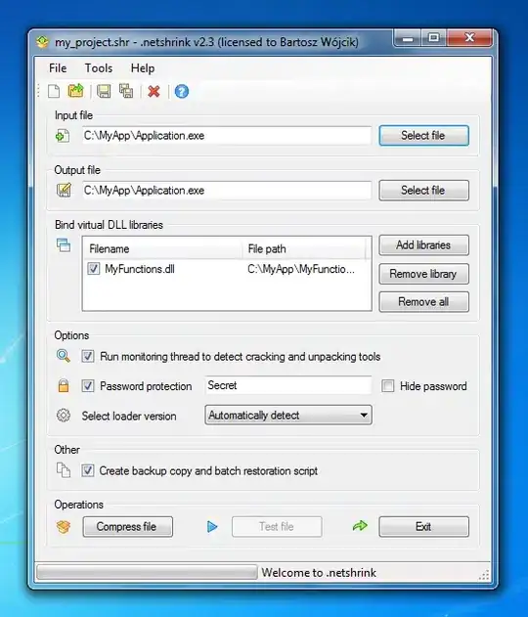Image resolution: width=528 pixels, height=617 pixels.
Task: Click the password field containing Secret
Action: [288, 385]
